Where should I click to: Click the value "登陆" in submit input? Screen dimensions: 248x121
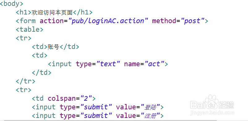click(150, 107)
